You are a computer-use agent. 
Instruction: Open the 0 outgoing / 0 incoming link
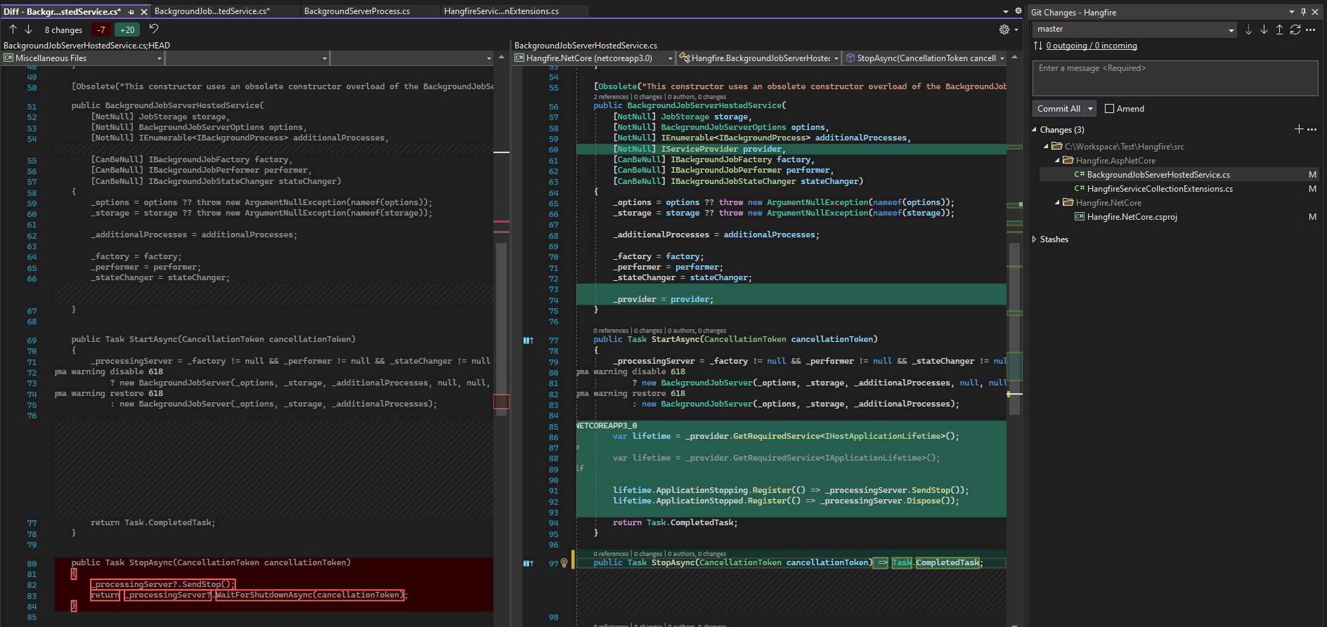click(1091, 46)
